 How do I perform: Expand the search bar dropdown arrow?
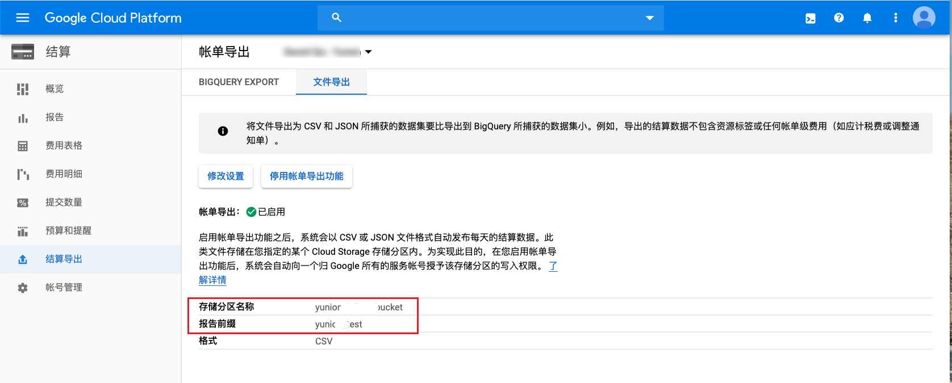650,18
